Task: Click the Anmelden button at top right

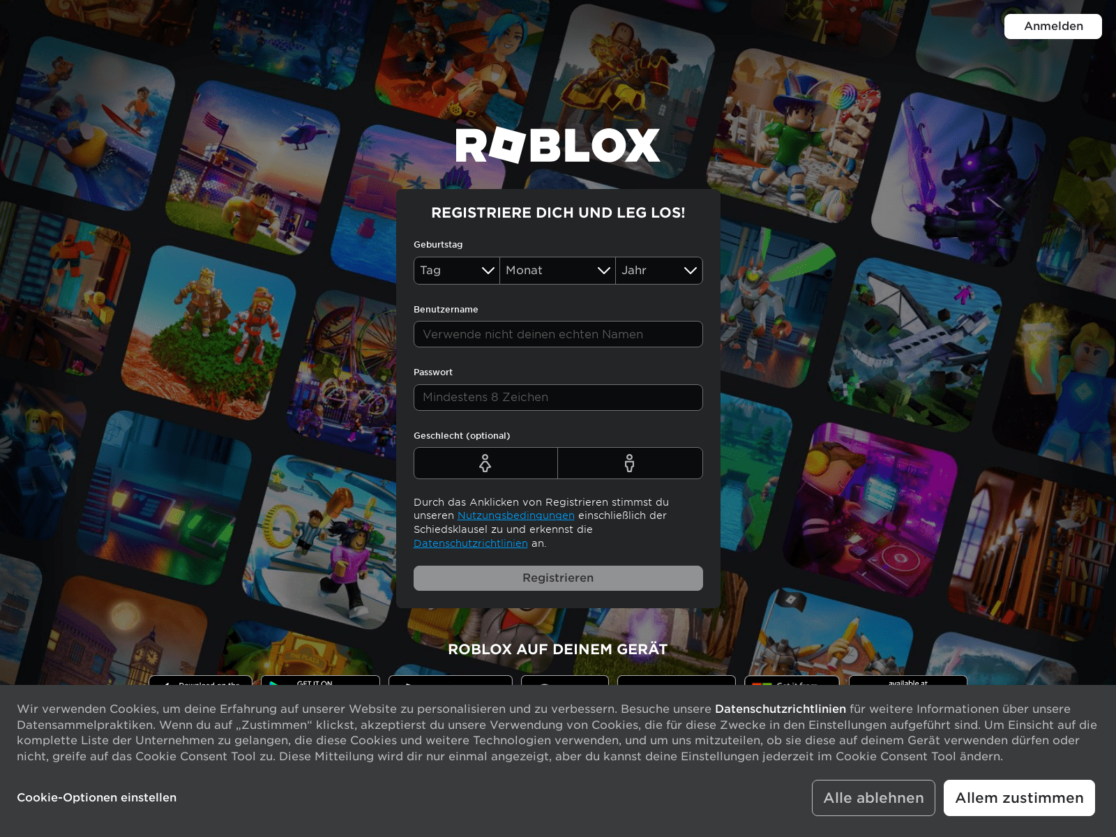Action: coord(1053,27)
